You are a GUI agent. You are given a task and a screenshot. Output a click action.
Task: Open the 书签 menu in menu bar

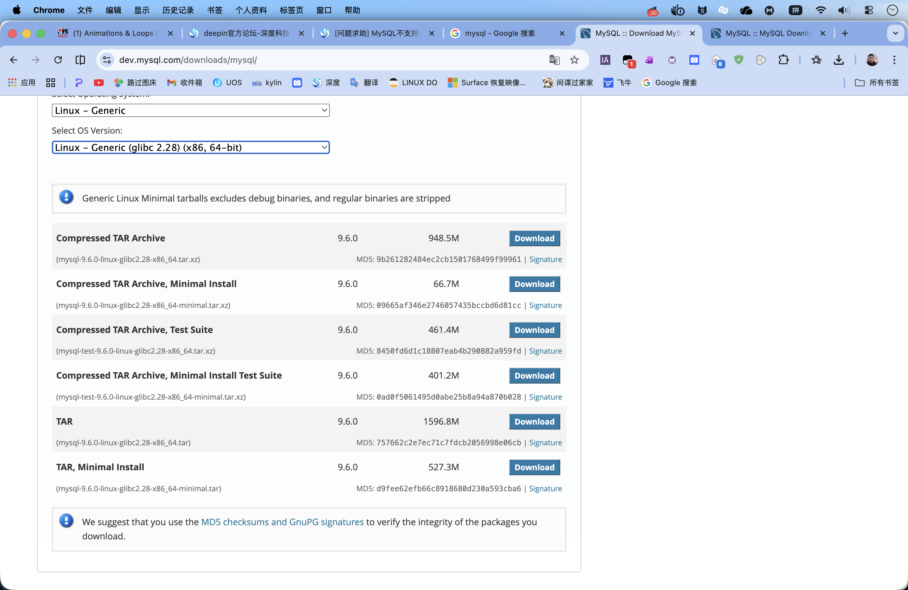click(214, 10)
